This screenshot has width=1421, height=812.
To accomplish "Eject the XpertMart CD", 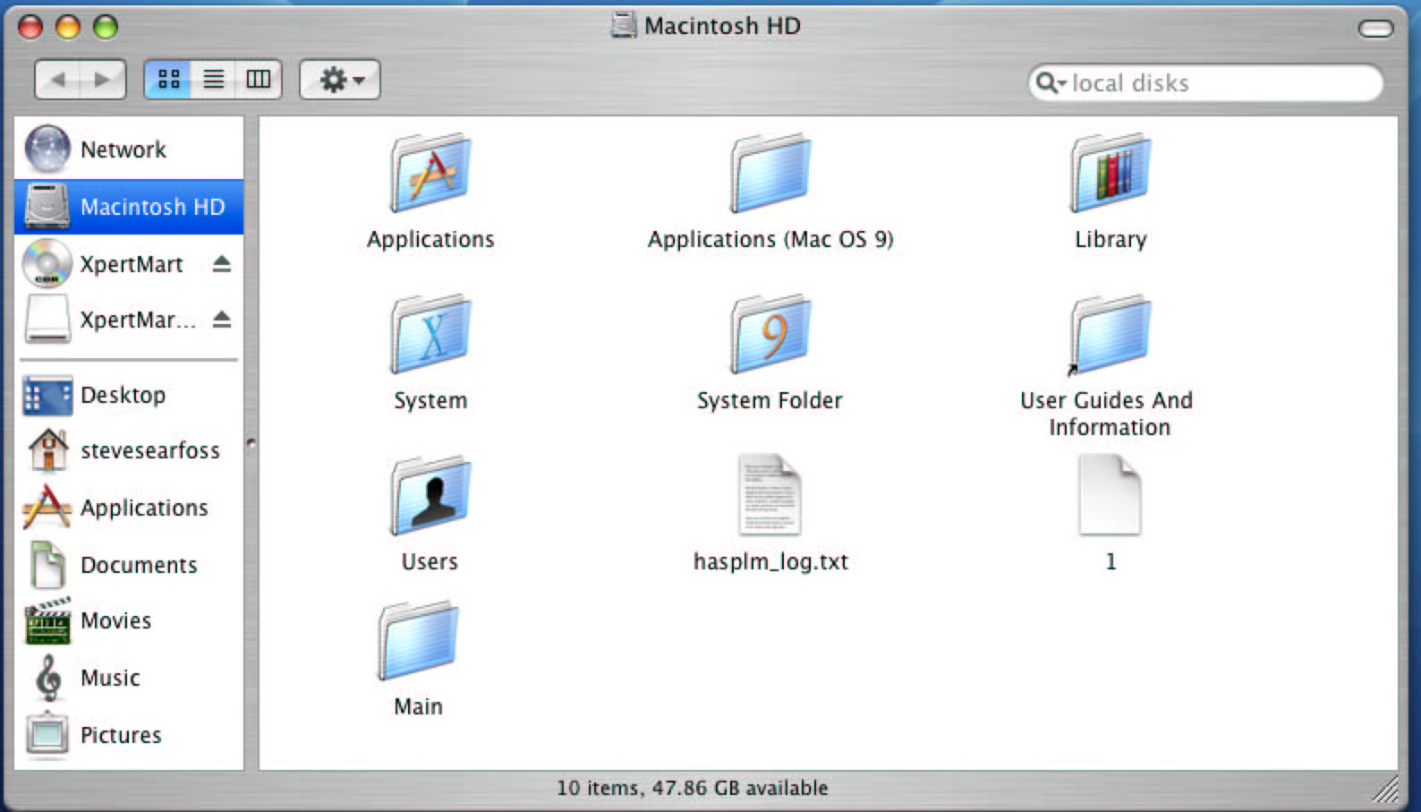I will pos(222,264).
